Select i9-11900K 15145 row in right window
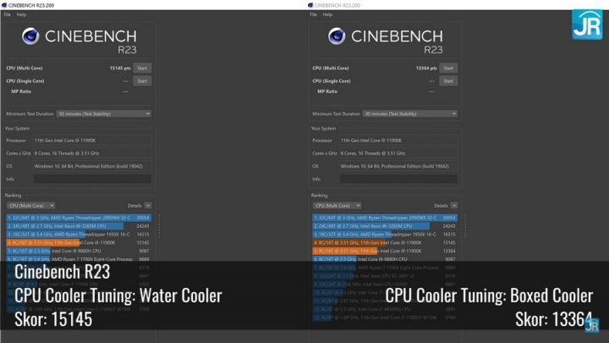This screenshot has height=343, width=609. tap(385, 242)
